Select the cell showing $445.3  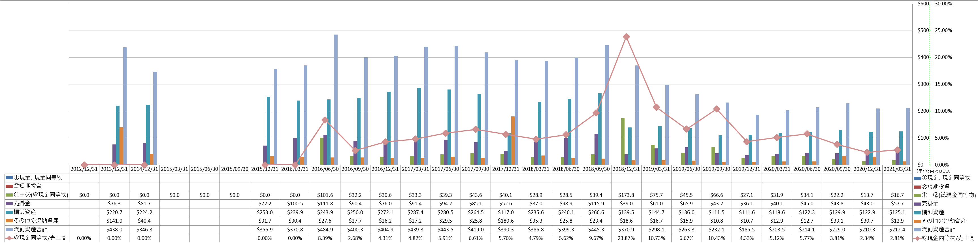pyautogui.click(x=596, y=229)
